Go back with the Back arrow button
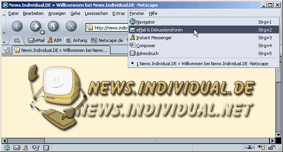The image size is (283, 152). [x=17, y=26]
